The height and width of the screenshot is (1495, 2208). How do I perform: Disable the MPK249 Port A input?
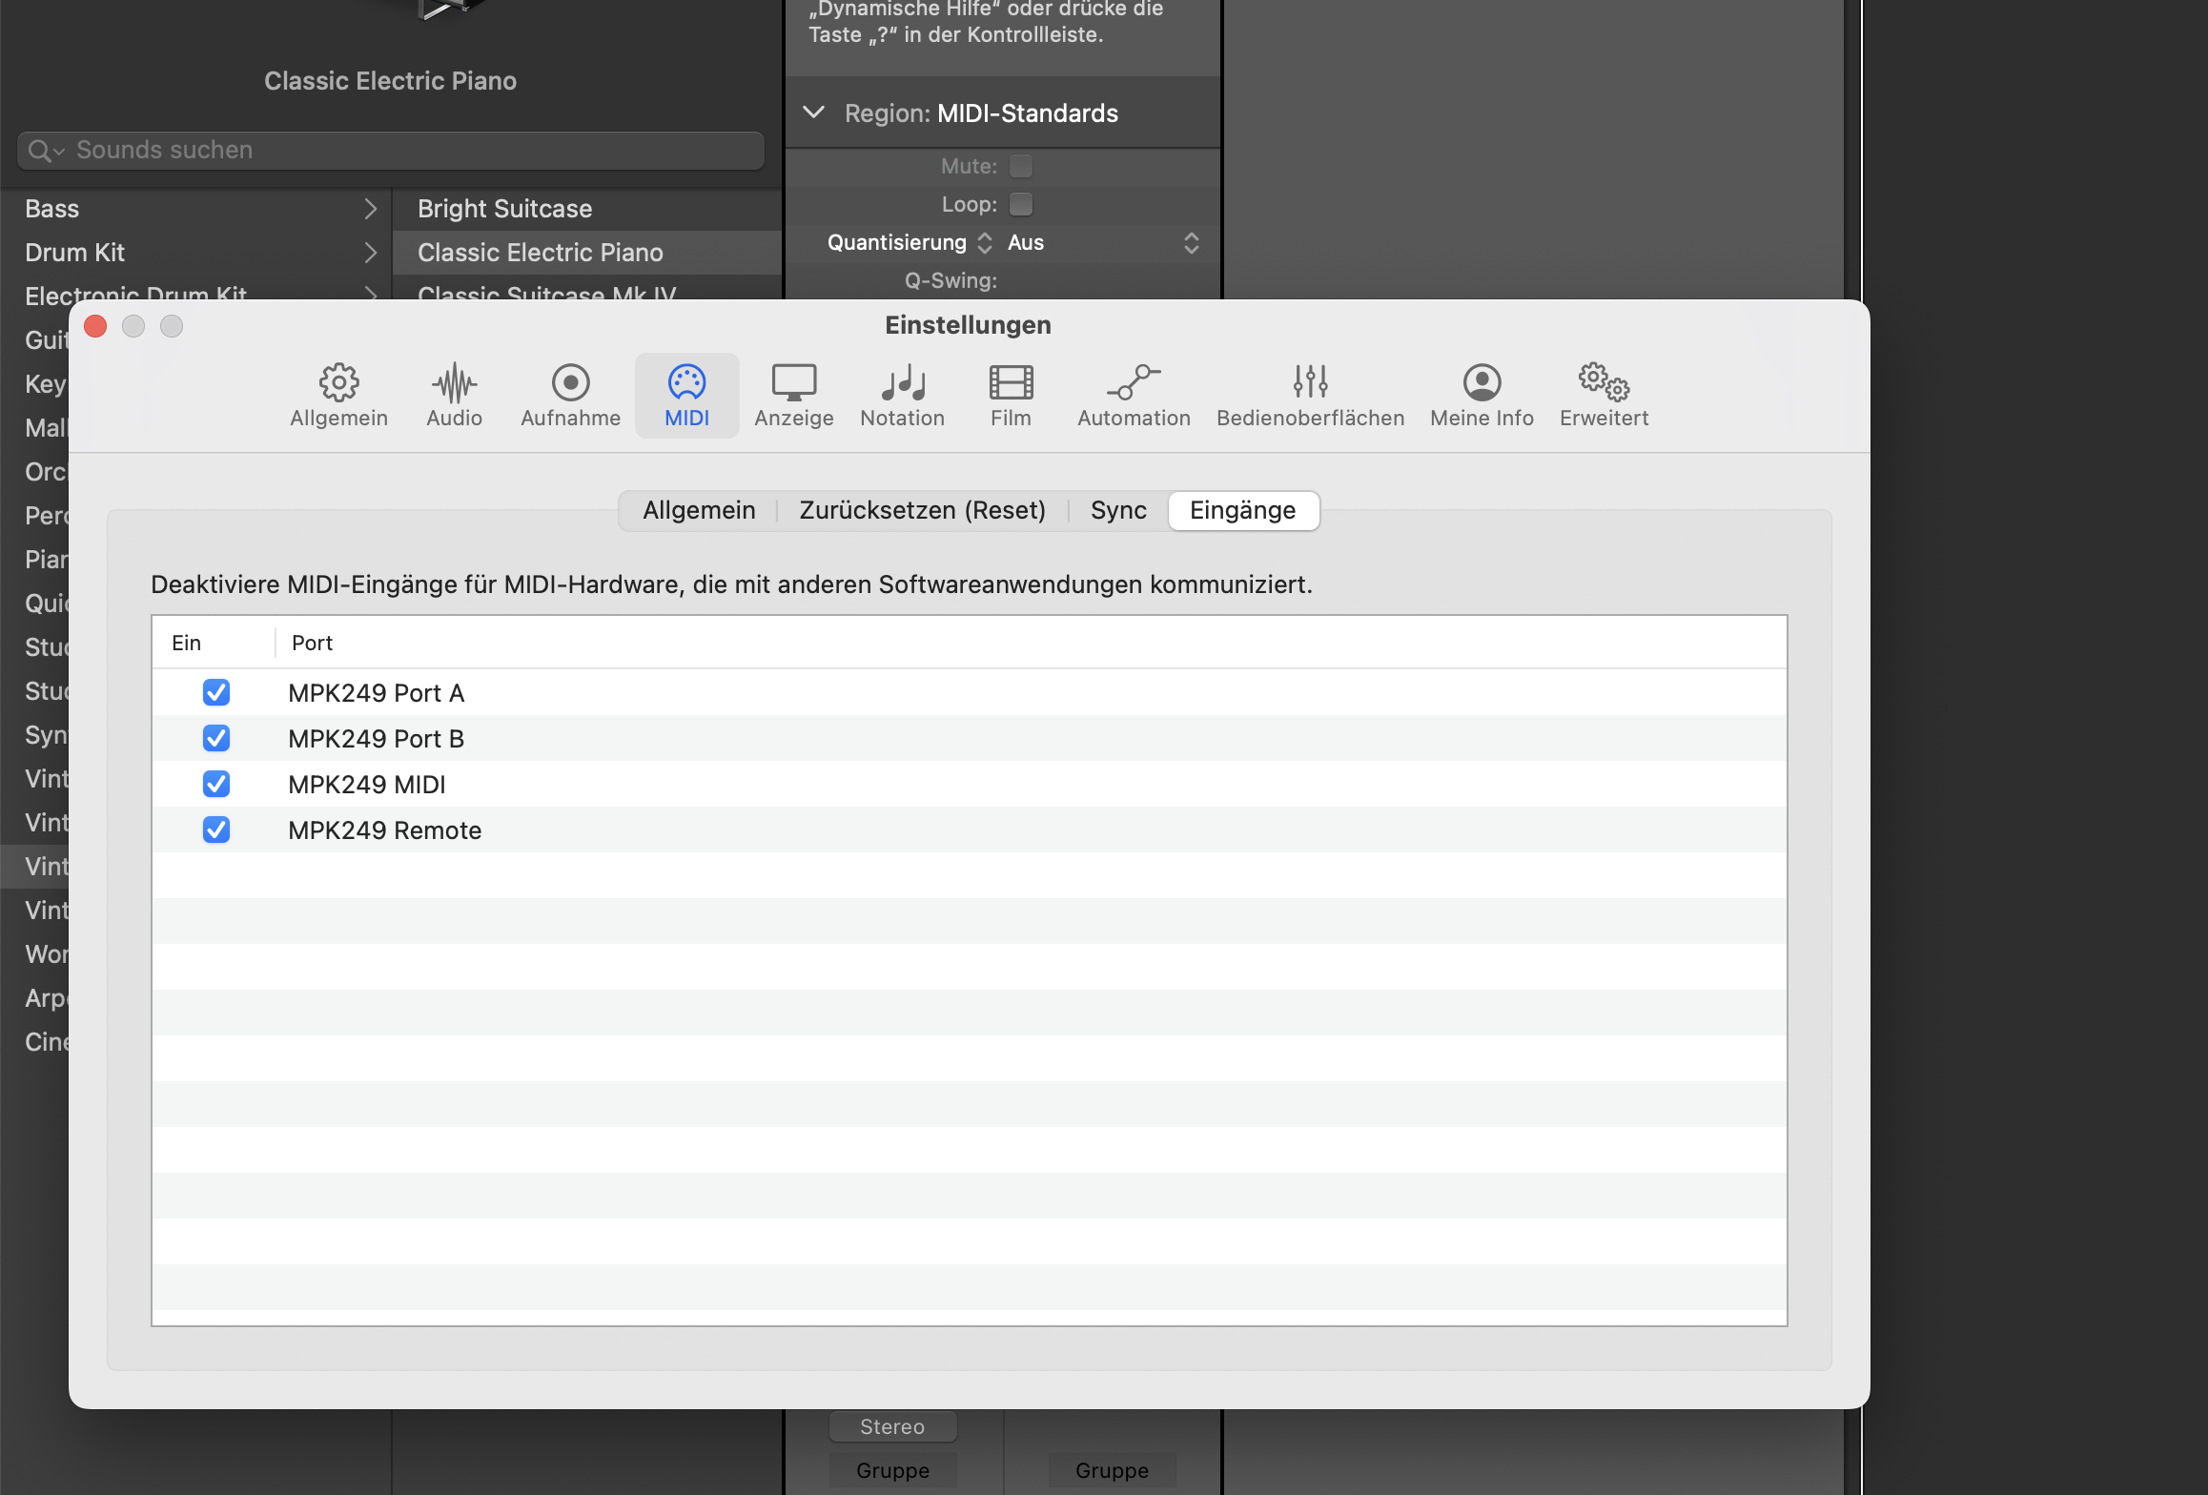(x=216, y=692)
